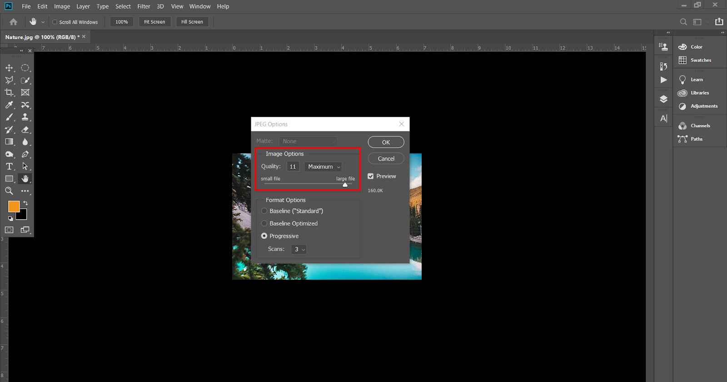727x382 pixels.
Task: Select the Path Selection arrow tool
Action: [x=25, y=166]
